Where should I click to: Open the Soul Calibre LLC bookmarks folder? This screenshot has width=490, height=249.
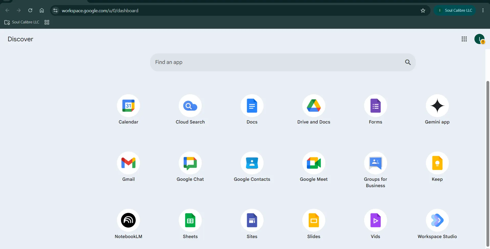(22, 22)
